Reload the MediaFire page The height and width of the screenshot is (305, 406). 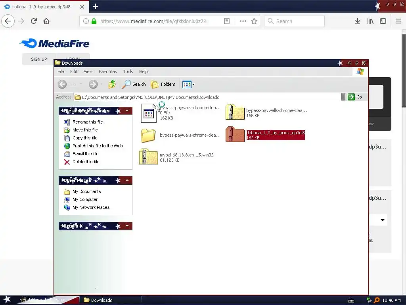pos(34,21)
